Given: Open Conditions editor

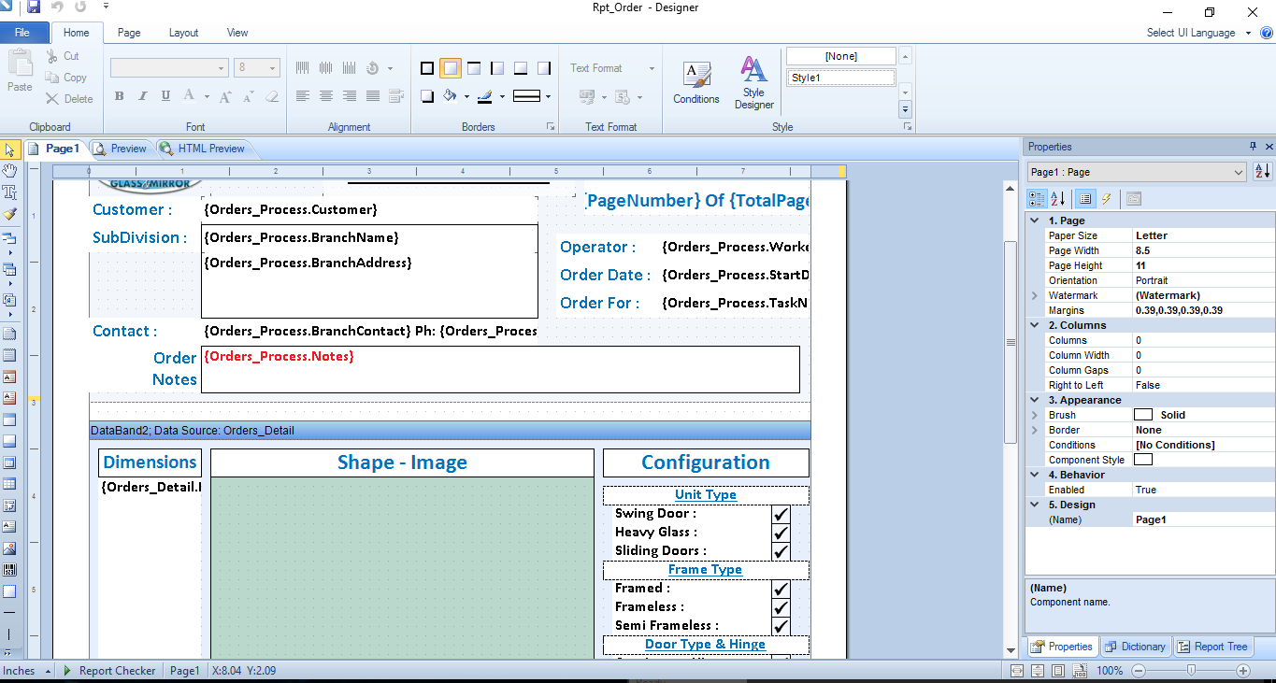Looking at the screenshot, I should pyautogui.click(x=696, y=82).
